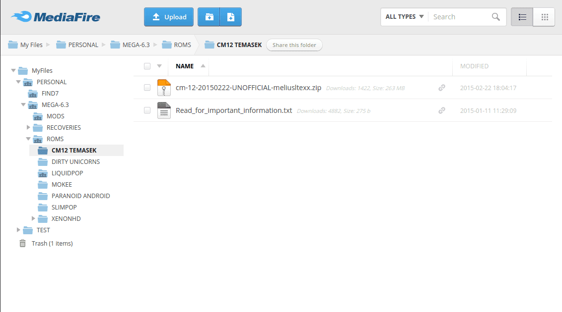The height and width of the screenshot is (312, 562).
Task: Click the MediaFire logo
Action: 56,17
